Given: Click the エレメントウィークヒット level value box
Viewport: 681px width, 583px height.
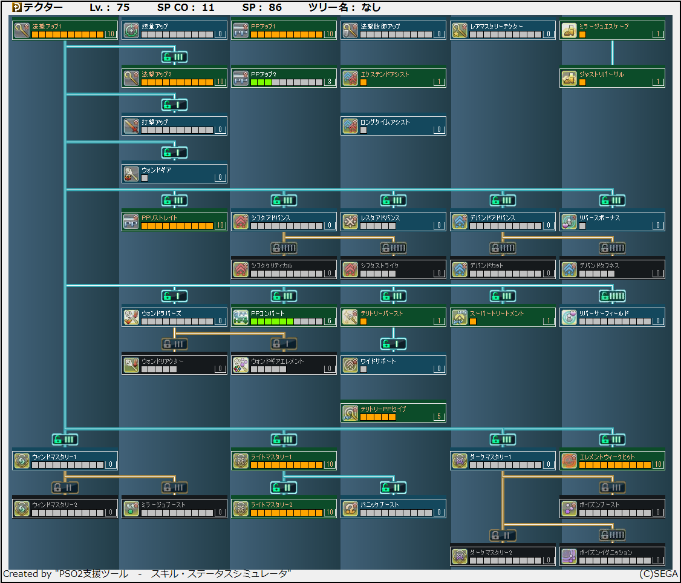Looking at the screenshot, I should coord(658,464).
